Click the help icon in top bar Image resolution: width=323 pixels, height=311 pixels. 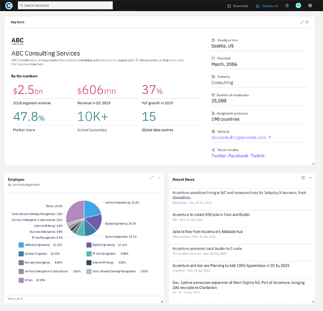pyautogui.click(x=287, y=6)
